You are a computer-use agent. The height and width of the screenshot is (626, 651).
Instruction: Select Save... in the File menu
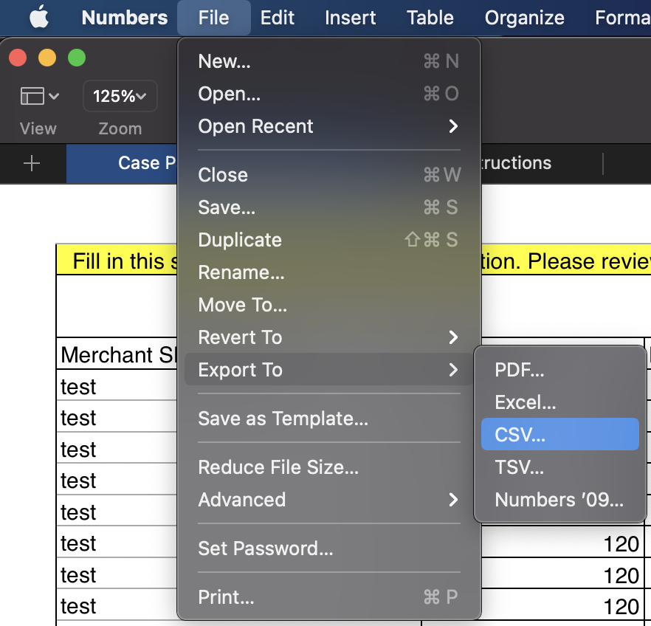(329, 207)
